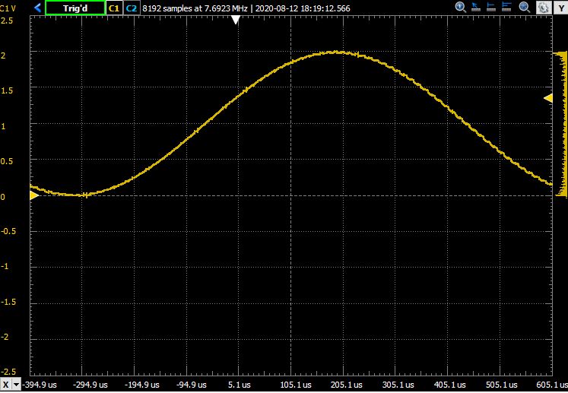Click the '5.1 us' time axis label
568x393 pixels.
click(x=239, y=385)
